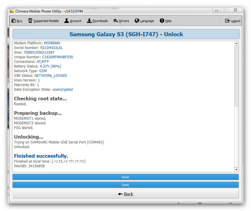The width and height of the screenshot is (251, 211).
Task: Maximize the Chimera window
Action: 225,10
